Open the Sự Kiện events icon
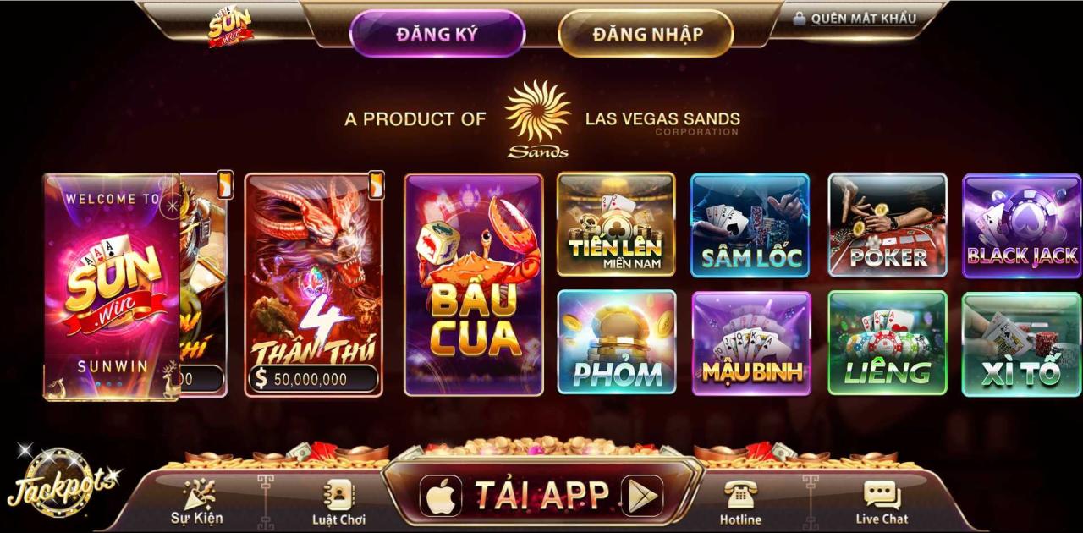 click(197, 494)
